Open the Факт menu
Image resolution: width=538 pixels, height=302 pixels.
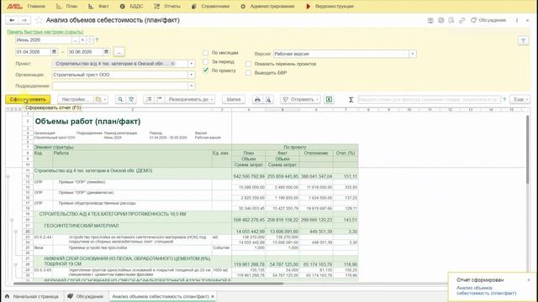click(x=98, y=6)
